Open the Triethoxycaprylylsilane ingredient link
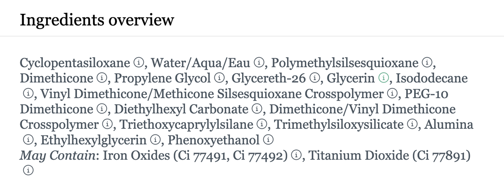504x179 pixels. pos(186,125)
